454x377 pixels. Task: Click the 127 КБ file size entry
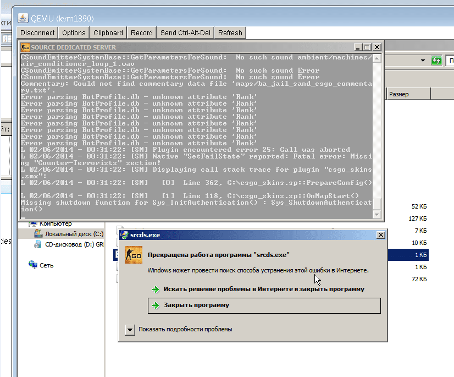(x=418, y=218)
